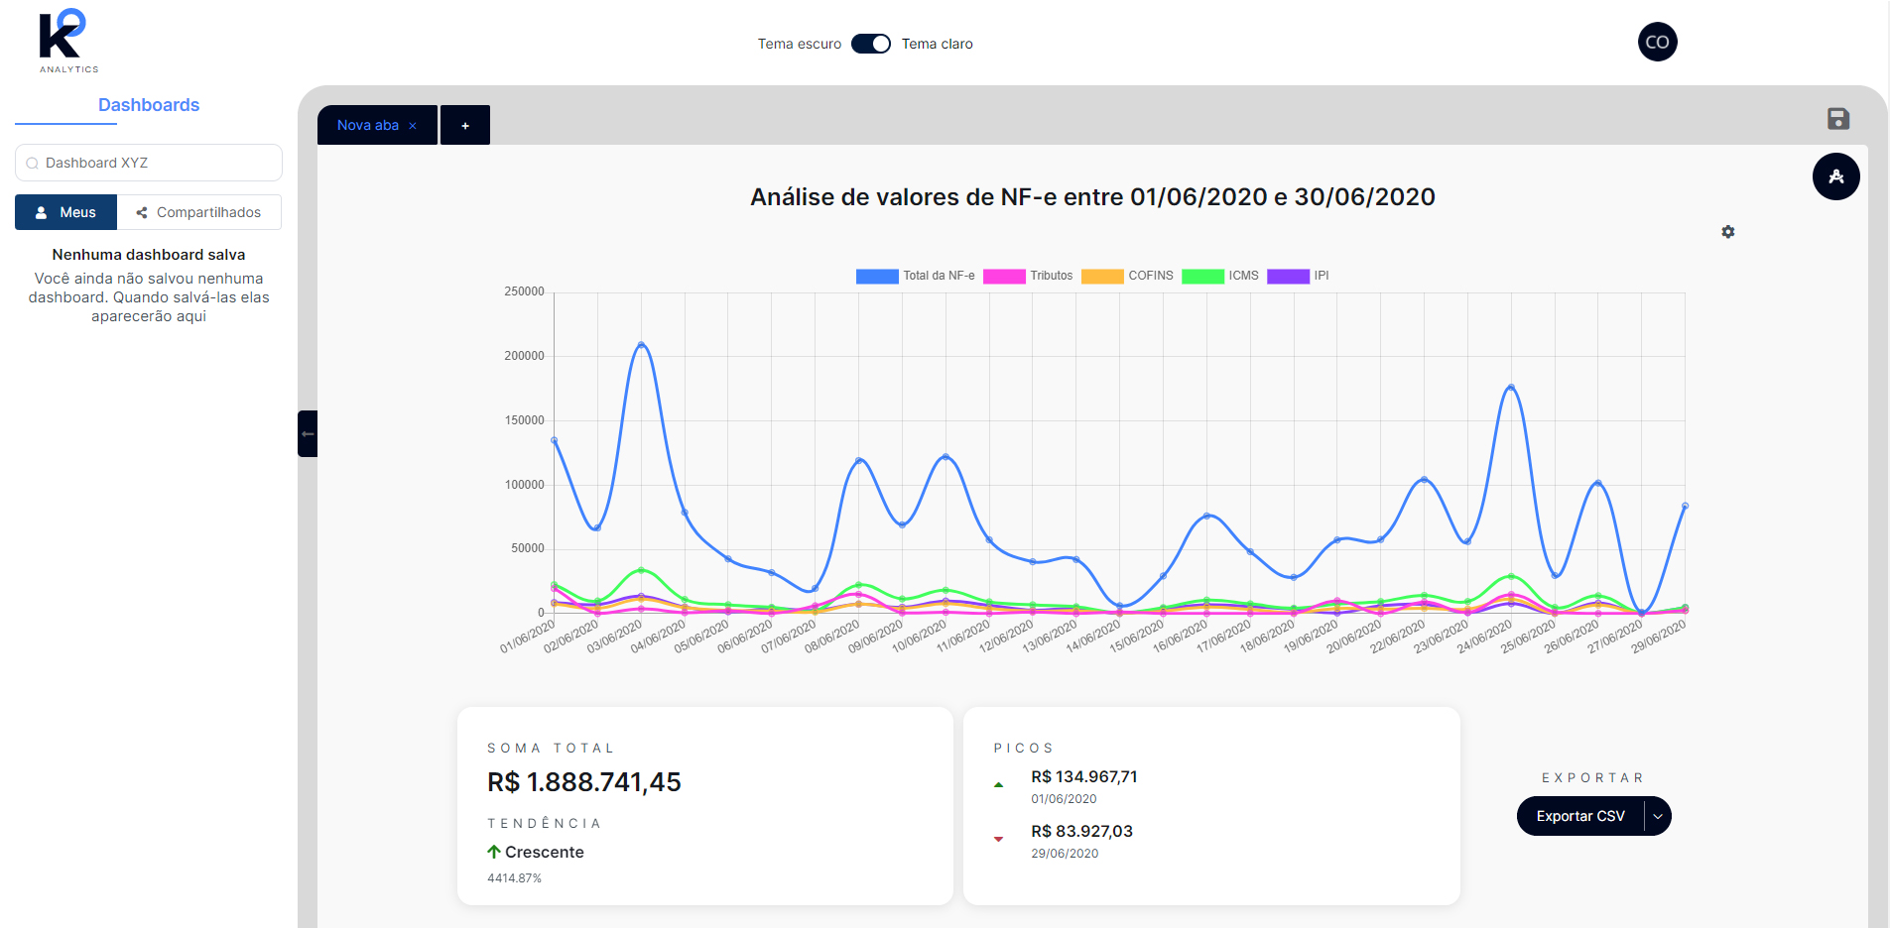Click the Exportar CSV button
Image resolution: width=1891 pixels, height=928 pixels.
pos(1580,816)
